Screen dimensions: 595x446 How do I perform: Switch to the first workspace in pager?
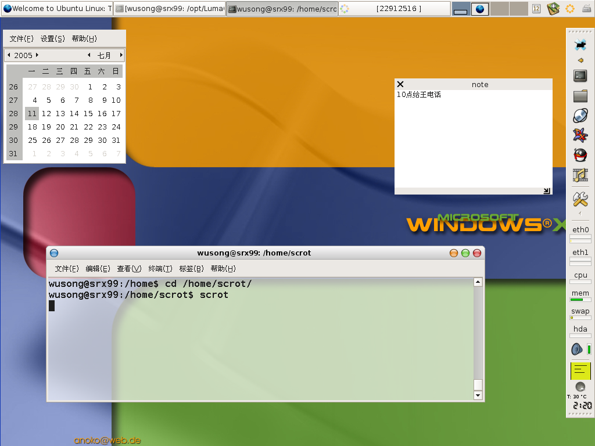point(461,9)
